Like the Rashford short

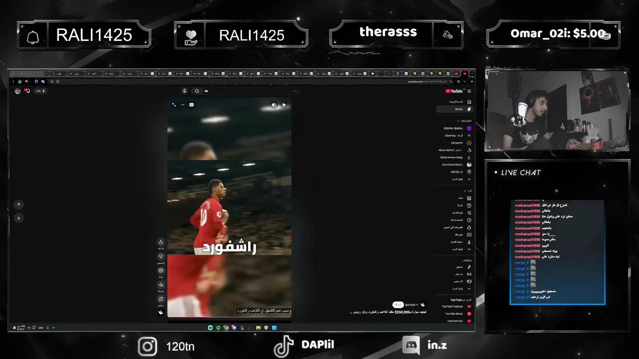pyautogui.click(x=161, y=242)
